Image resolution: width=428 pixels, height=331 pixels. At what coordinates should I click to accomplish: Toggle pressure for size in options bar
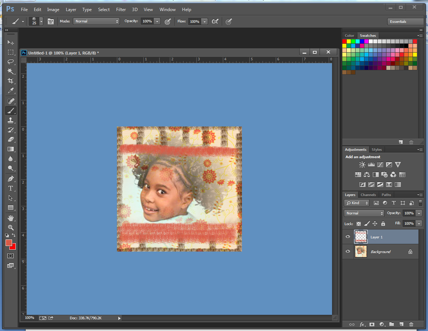(229, 22)
